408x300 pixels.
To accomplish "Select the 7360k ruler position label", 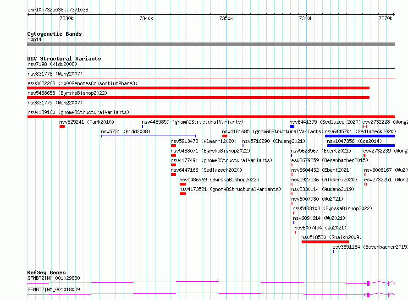I will 306,18.
